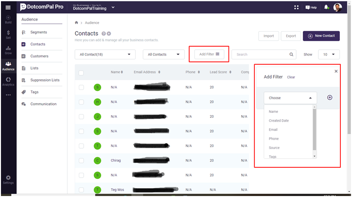Choose Source from filter list
The width and height of the screenshot is (352, 197).
coord(274,147)
